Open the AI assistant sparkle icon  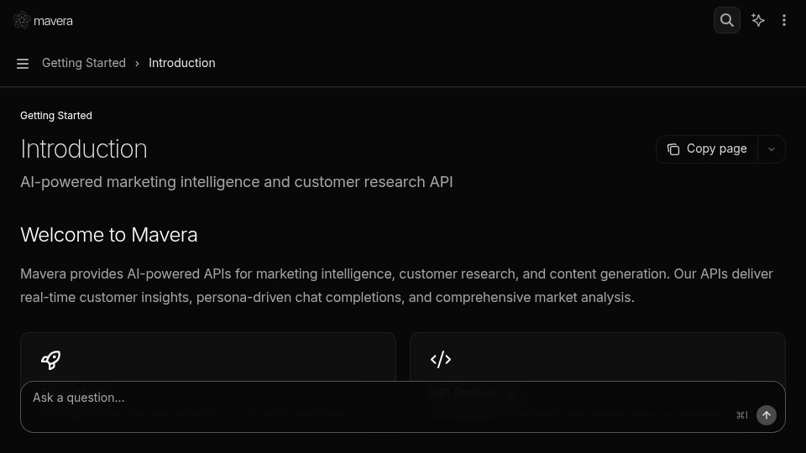pos(757,20)
